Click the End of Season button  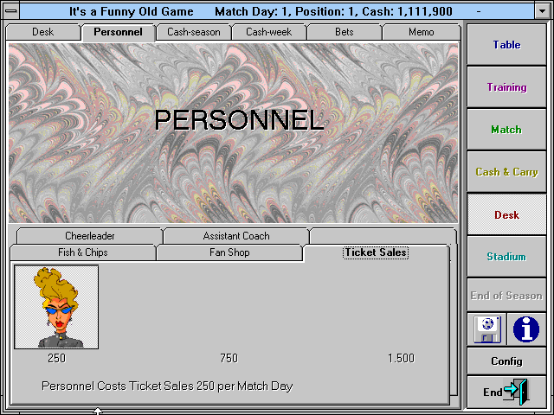(506, 296)
